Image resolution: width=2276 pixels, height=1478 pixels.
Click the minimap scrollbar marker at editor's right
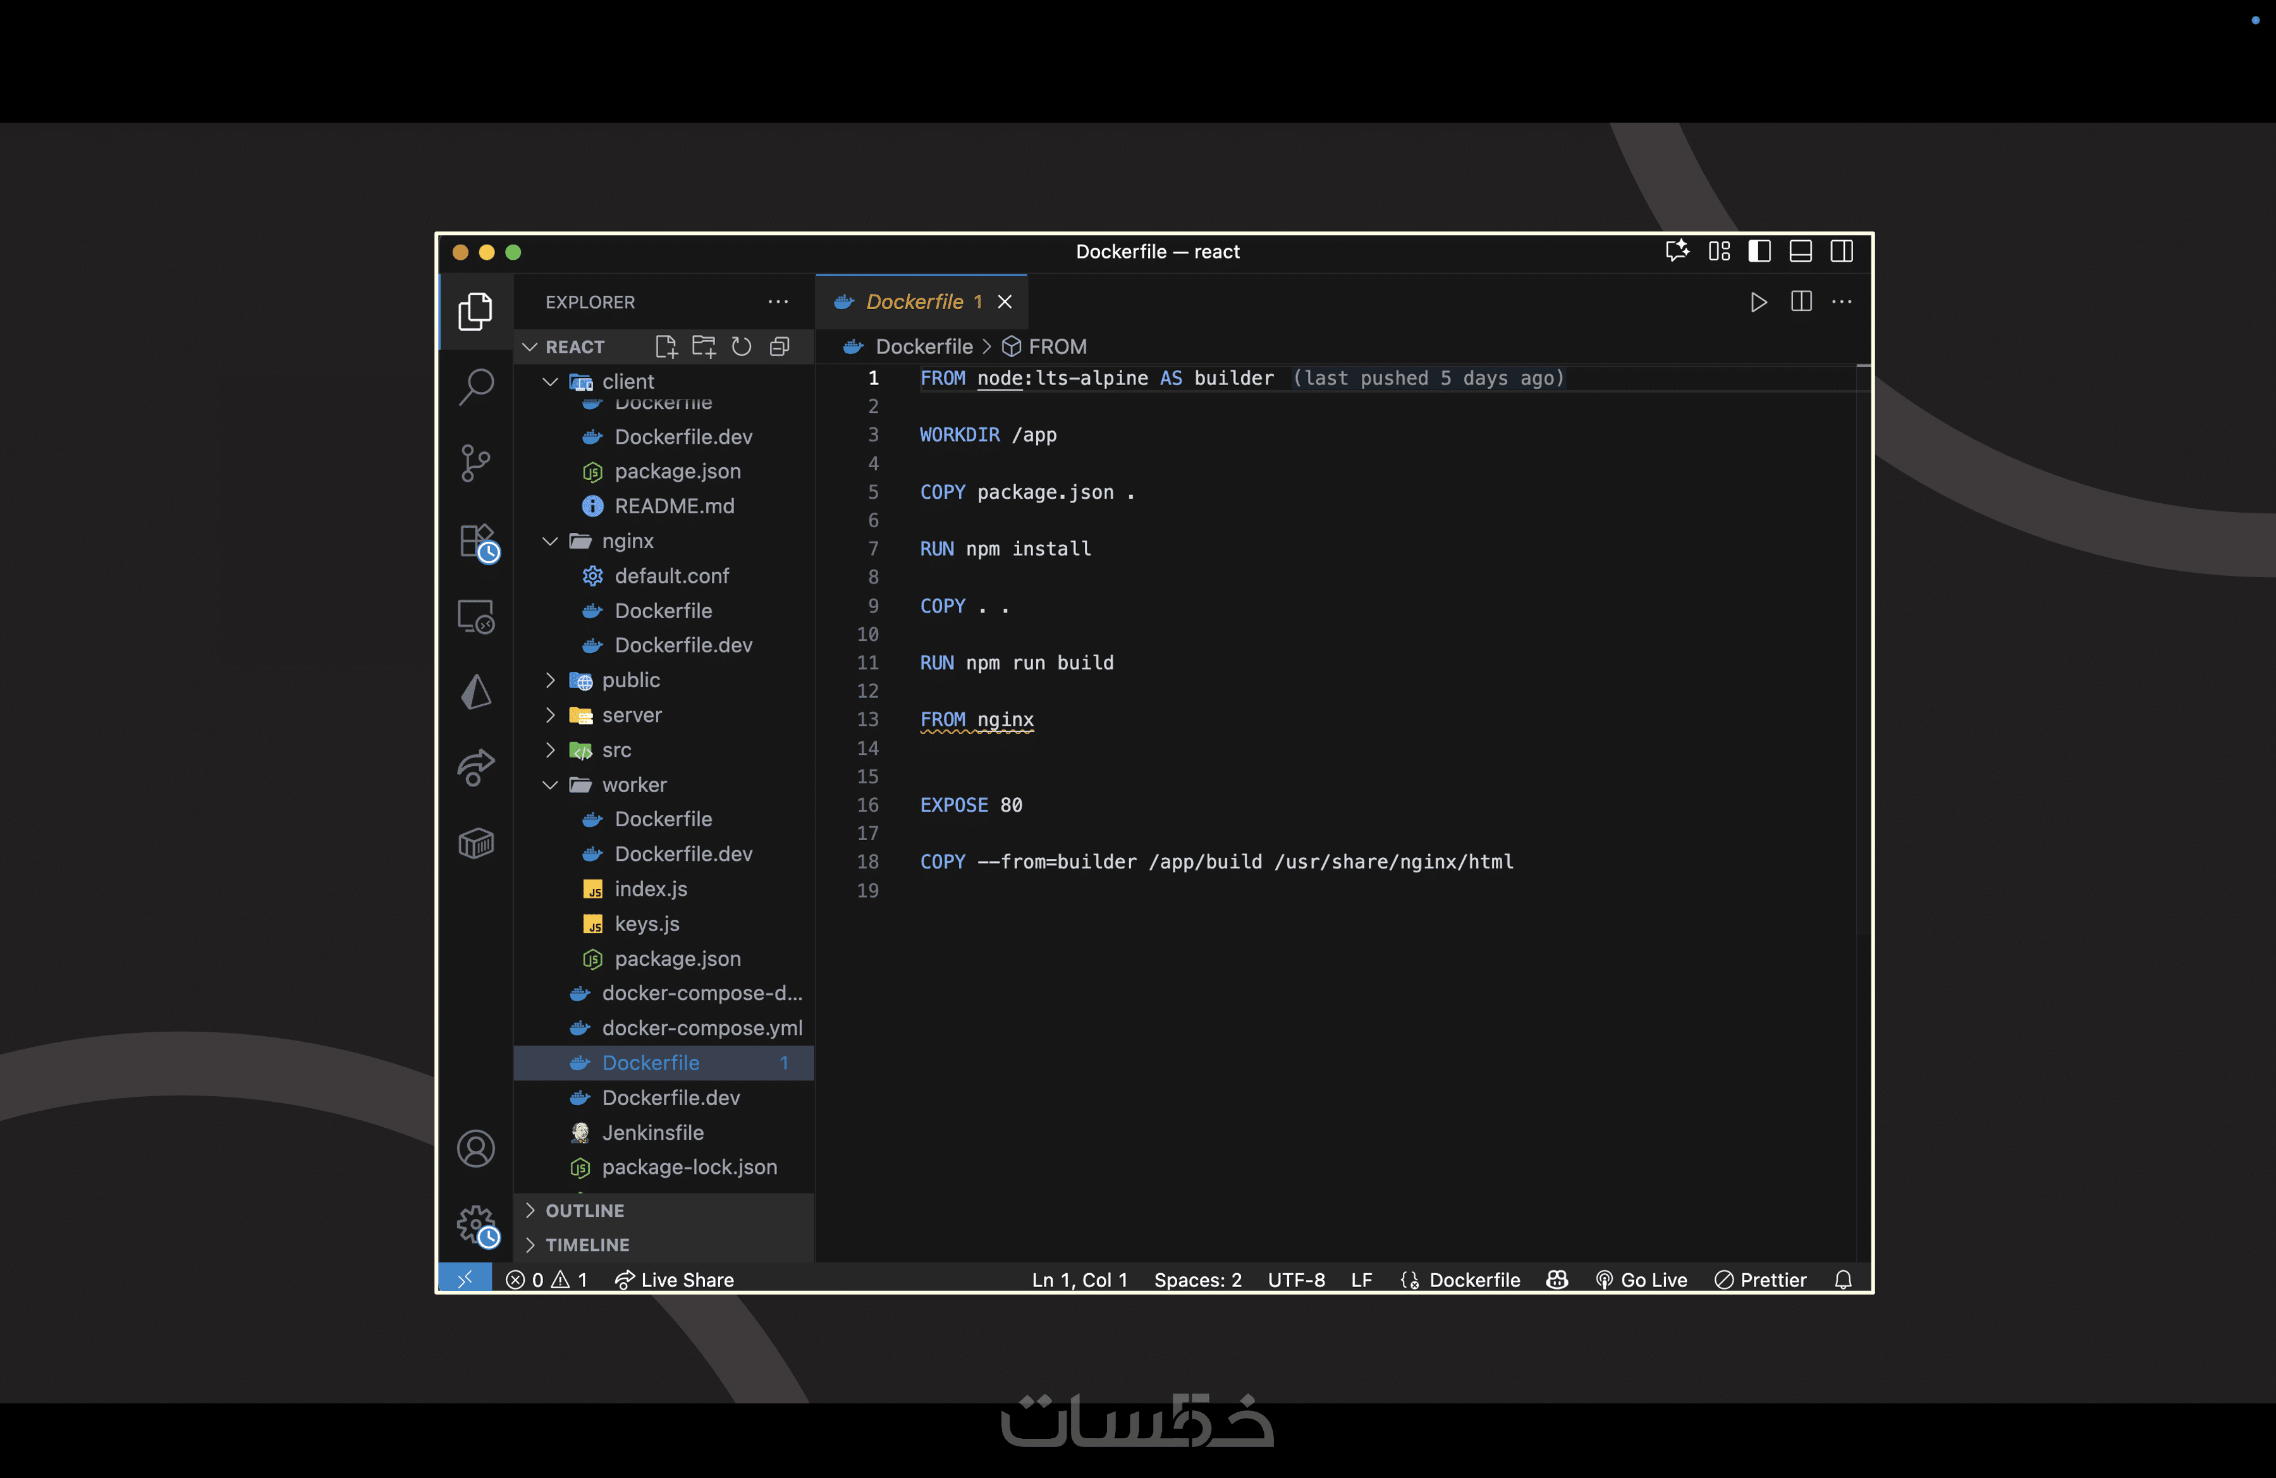[1863, 366]
